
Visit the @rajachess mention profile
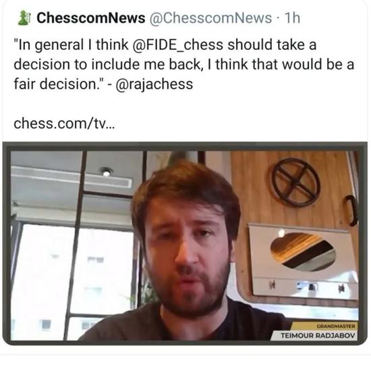pyautogui.click(x=154, y=84)
